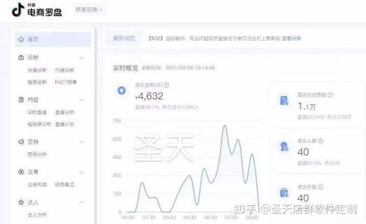Open 直播分析 page
366x224 pixels.
coord(65,112)
